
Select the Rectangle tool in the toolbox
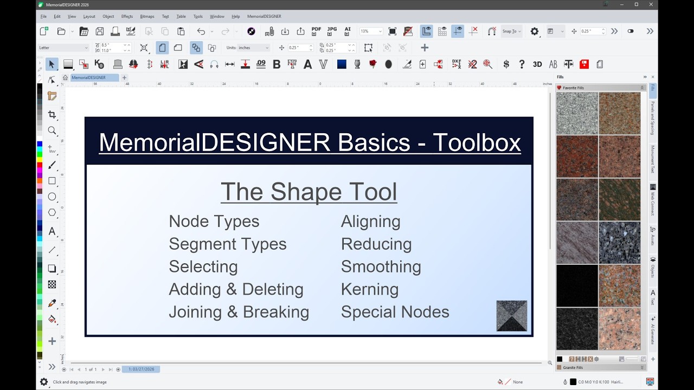(x=52, y=181)
